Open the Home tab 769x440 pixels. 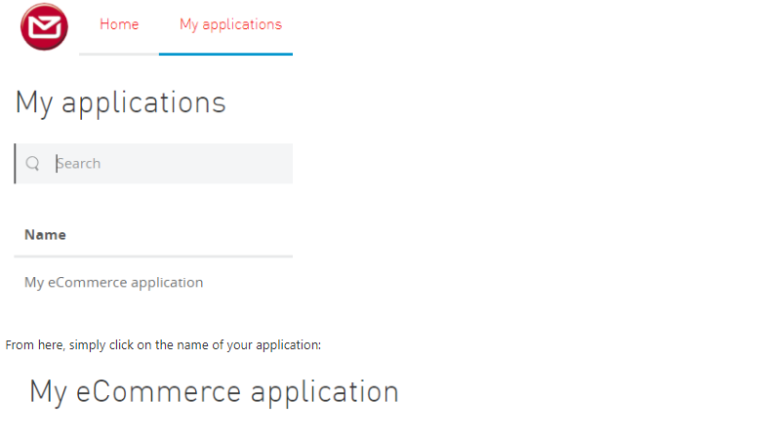[x=119, y=24]
